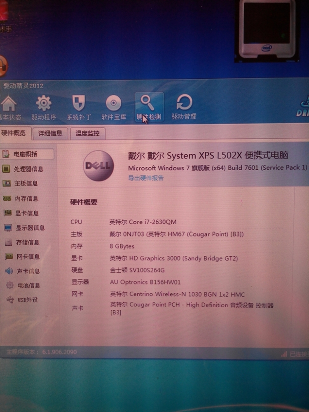Click the 戴尔 System XPS L502X title
This screenshot has height=412, width=309.
pos(208,156)
